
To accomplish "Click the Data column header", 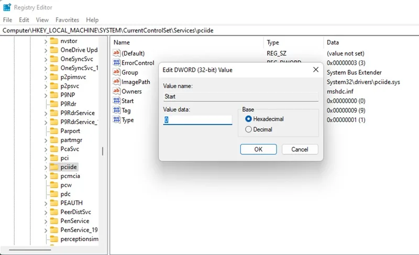I will click(371, 42).
